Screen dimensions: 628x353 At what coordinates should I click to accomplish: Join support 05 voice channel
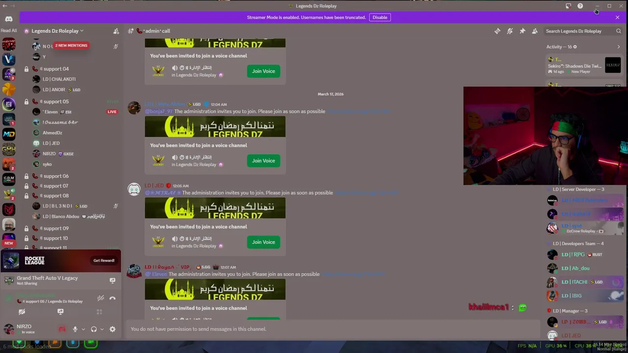point(71,101)
